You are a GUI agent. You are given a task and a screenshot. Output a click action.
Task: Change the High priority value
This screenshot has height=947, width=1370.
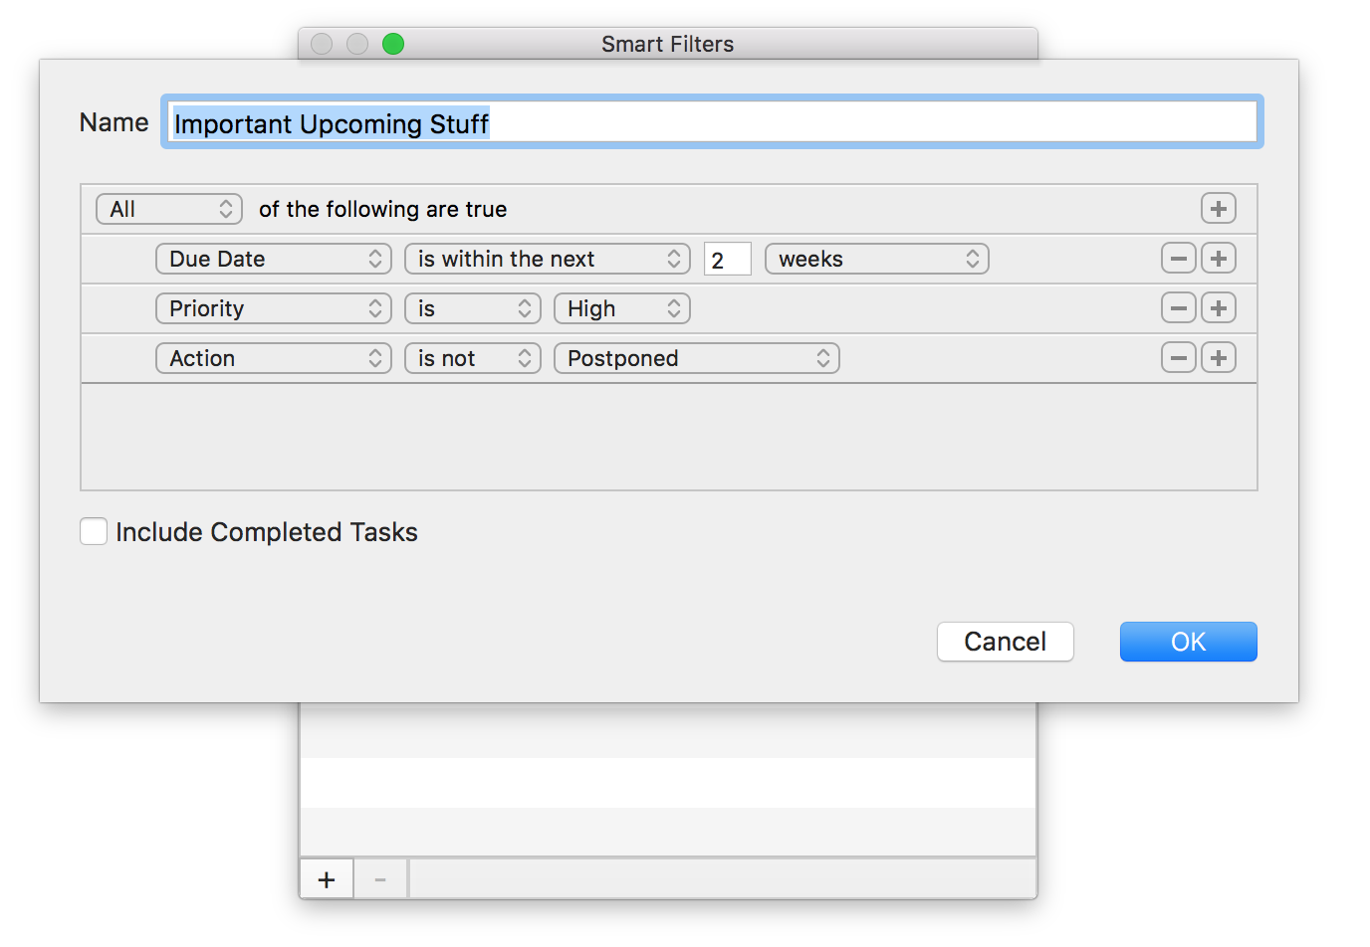coord(621,308)
